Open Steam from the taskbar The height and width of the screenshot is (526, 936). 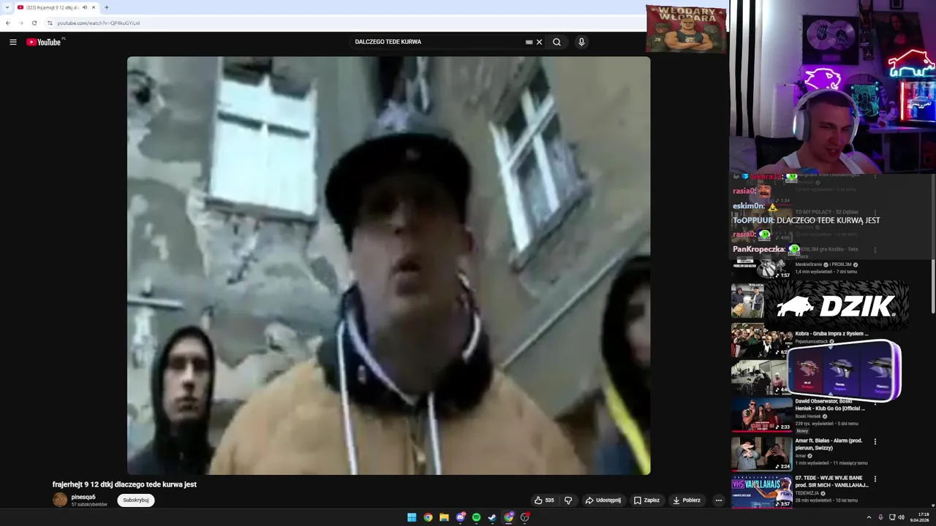pos(492,517)
